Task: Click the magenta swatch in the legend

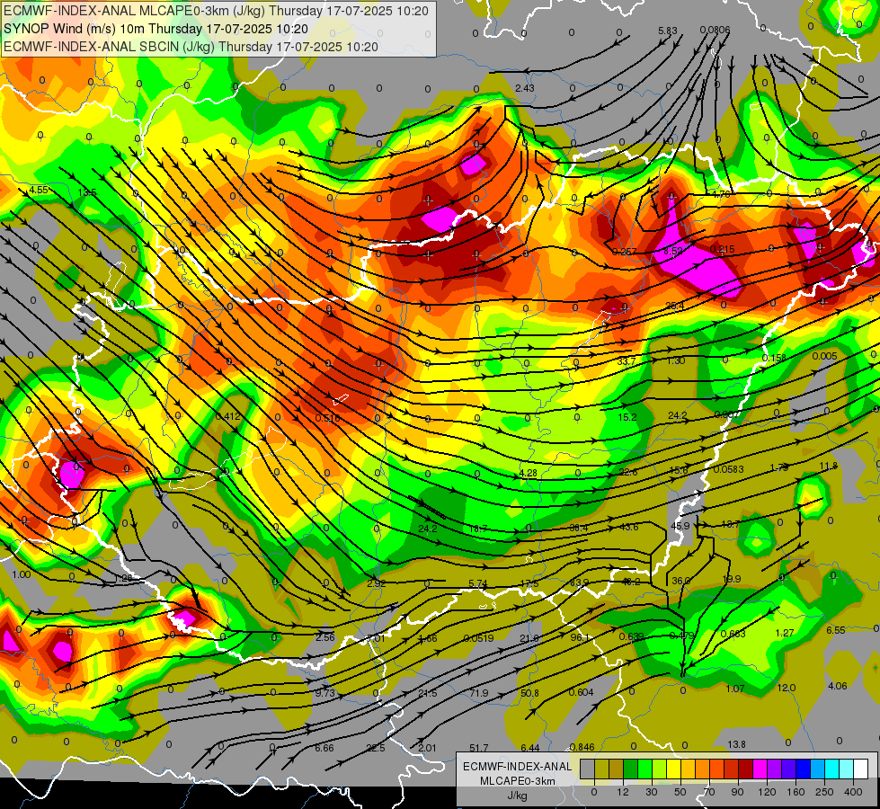Action: coord(760,769)
